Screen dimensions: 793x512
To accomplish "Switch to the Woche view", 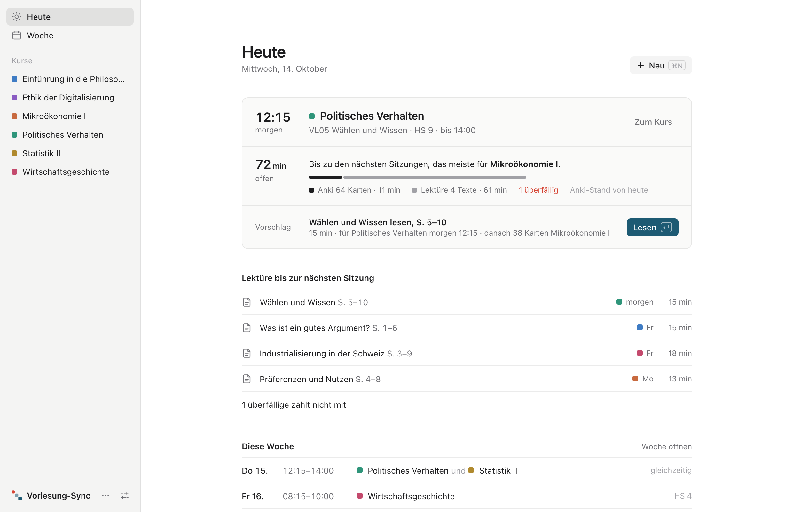I will click(x=70, y=35).
